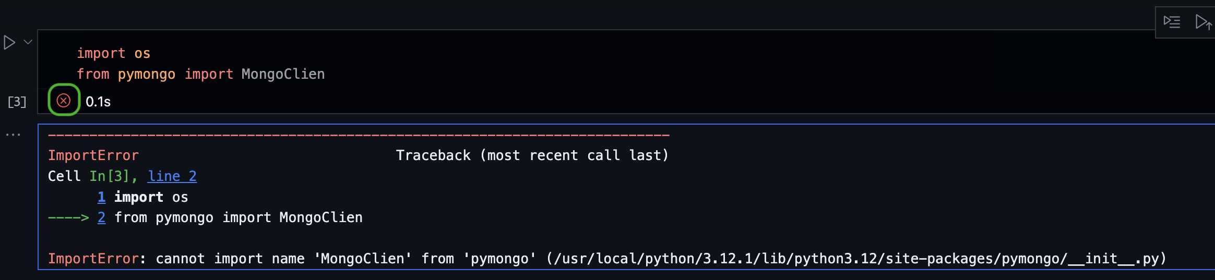Click the [3] execution count label
The height and width of the screenshot is (280, 1215).
pos(17,102)
